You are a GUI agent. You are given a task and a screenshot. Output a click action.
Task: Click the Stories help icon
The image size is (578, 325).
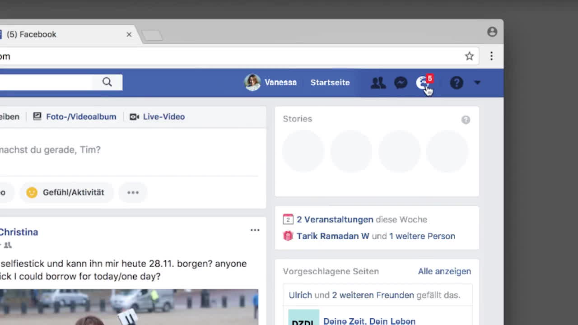466,120
